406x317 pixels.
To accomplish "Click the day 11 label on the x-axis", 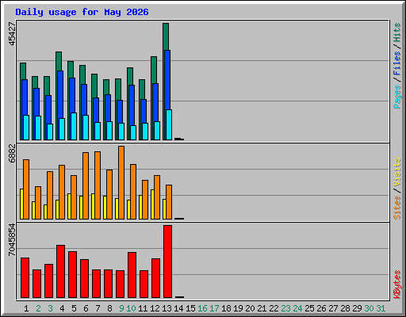I will pyautogui.click(x=143, y=308).
